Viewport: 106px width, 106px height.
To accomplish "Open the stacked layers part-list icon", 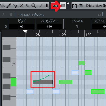I will click(81, 6).
